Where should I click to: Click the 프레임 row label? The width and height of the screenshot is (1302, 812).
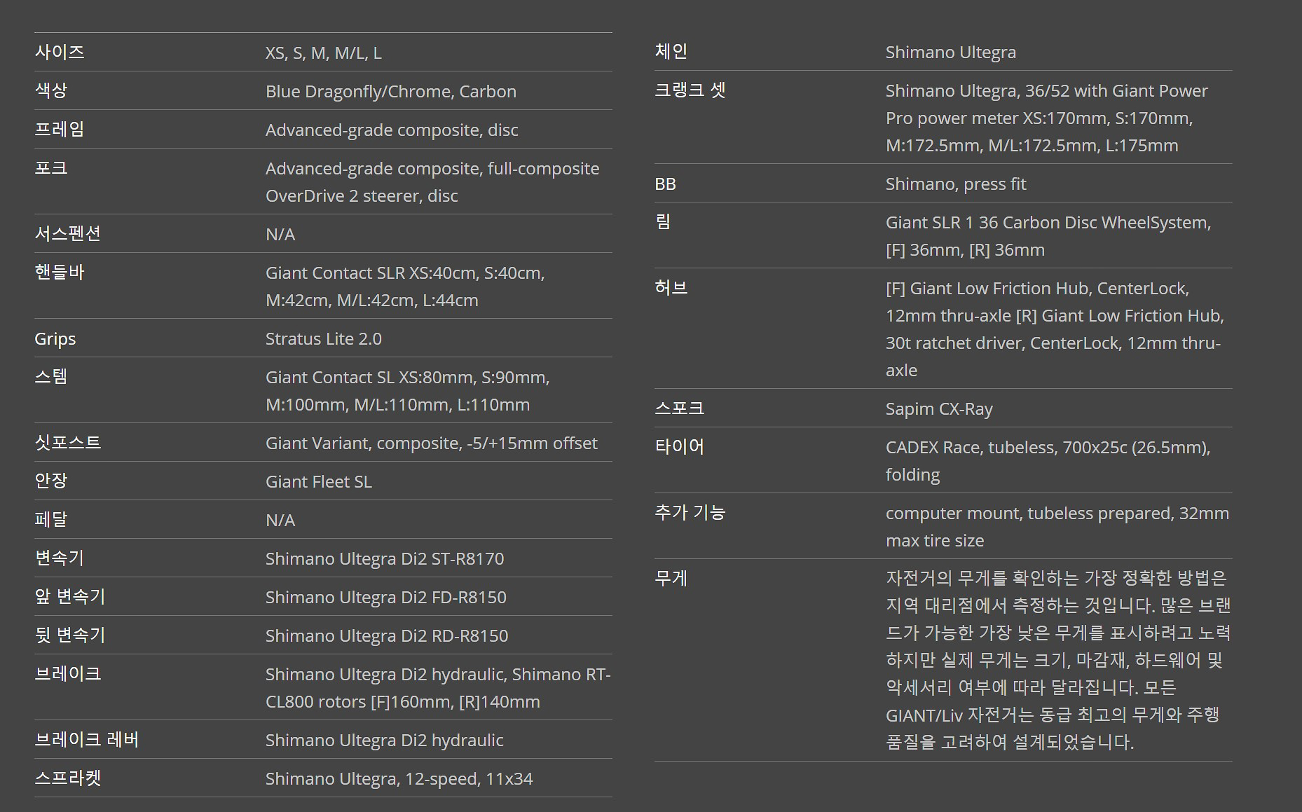pos(60,129)
